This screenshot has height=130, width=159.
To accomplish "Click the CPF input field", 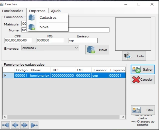I will [x=18, y=40].
